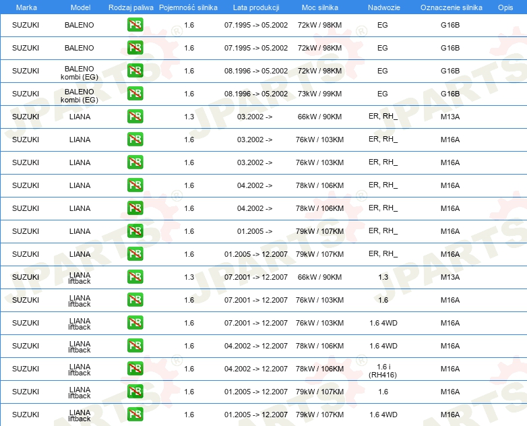Click the Opis column header
Screen dimensions: 527x426
[505, 7]
